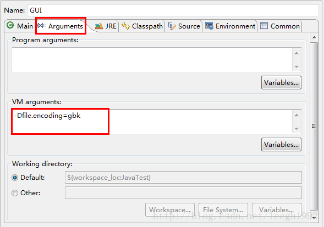Click the green Main tab icon
324x227 pixels.
click(10, 25)
